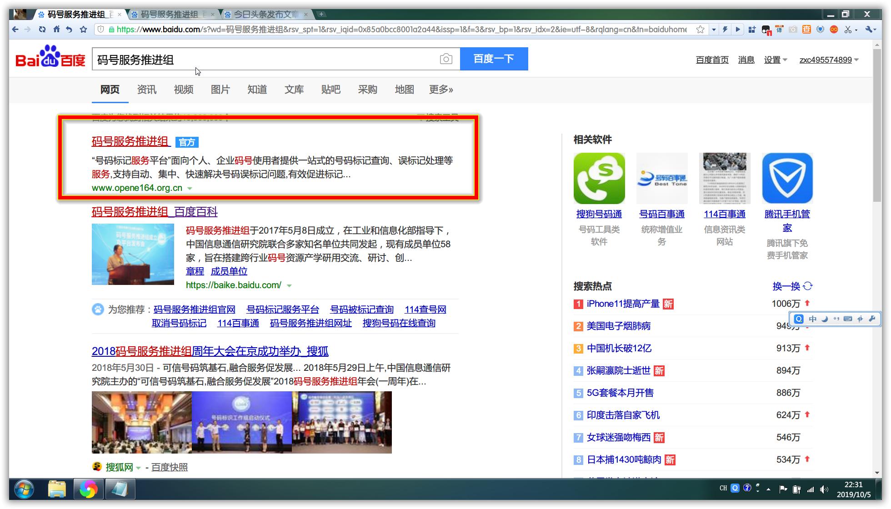Toggle Chinese input on the floating IME bar
891x509 pixels.
pos(812,319)
